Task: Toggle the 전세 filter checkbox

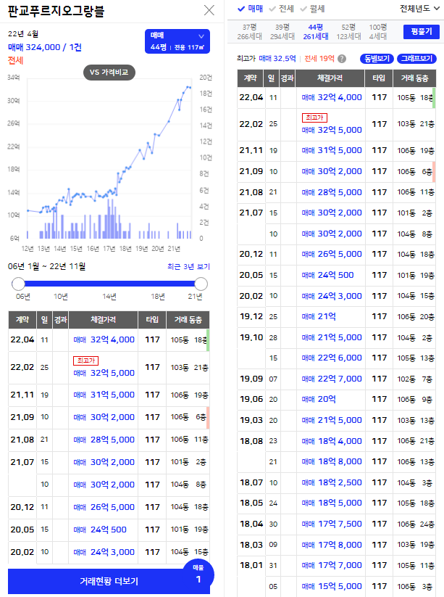Action: (x=281, y=9)
